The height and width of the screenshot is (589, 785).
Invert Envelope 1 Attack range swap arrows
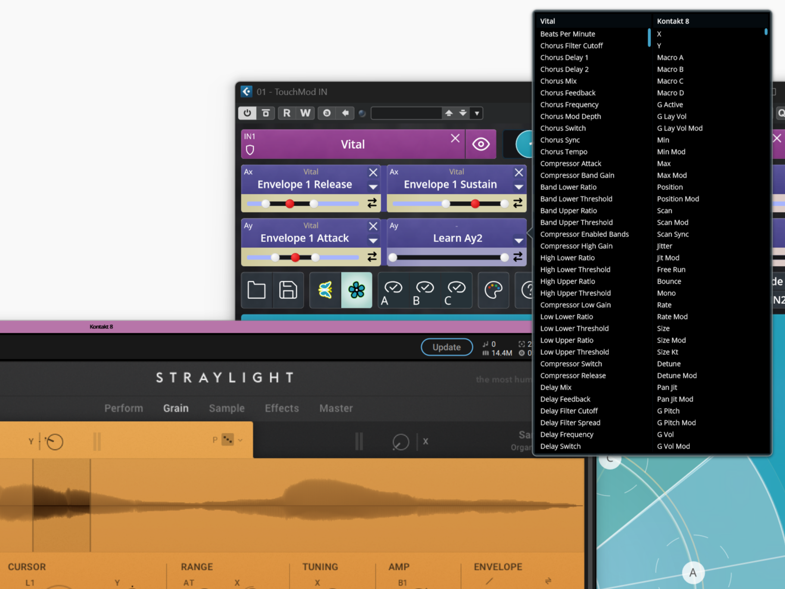(372, 257)
